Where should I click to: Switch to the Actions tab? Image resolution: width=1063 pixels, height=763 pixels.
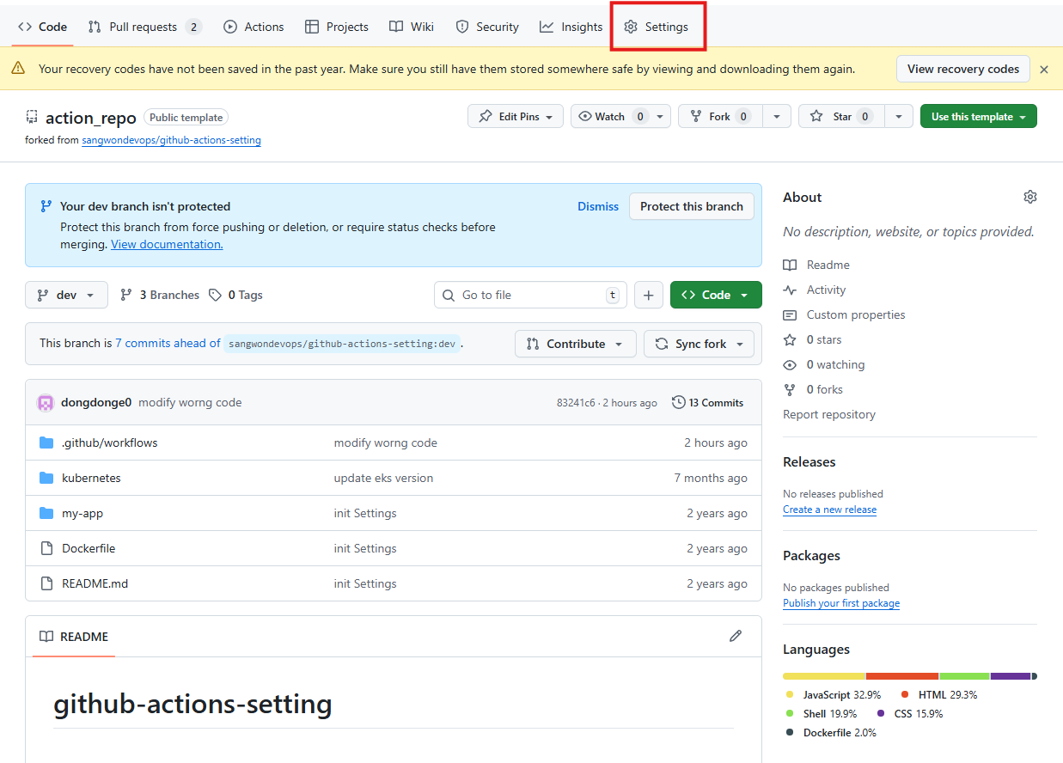click(254, 27)
